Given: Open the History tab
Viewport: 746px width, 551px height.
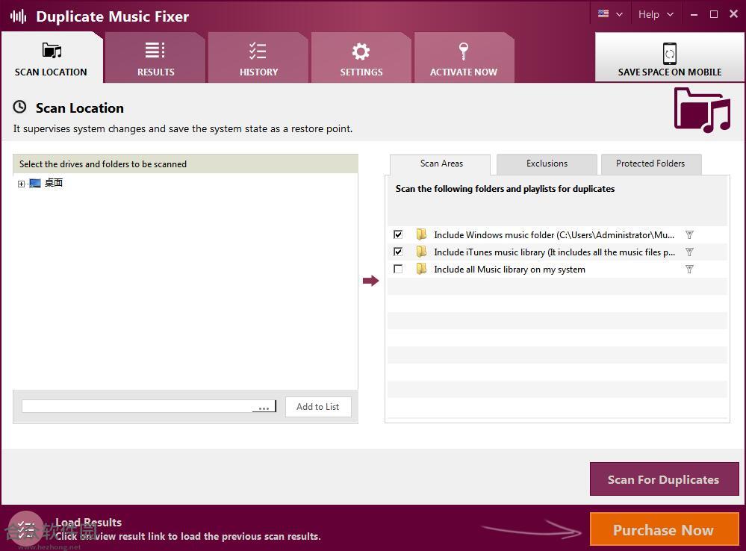Looking at the screenshot, I should point(258,57).
